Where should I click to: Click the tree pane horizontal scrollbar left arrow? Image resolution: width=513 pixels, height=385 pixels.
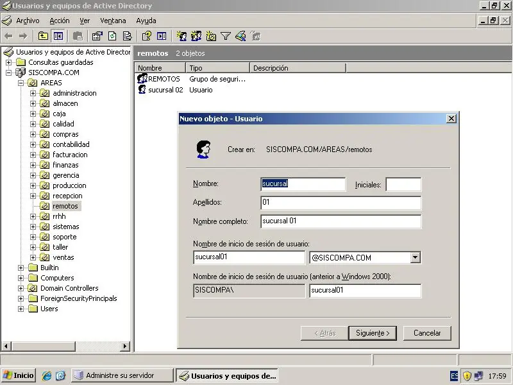point(6,346)
